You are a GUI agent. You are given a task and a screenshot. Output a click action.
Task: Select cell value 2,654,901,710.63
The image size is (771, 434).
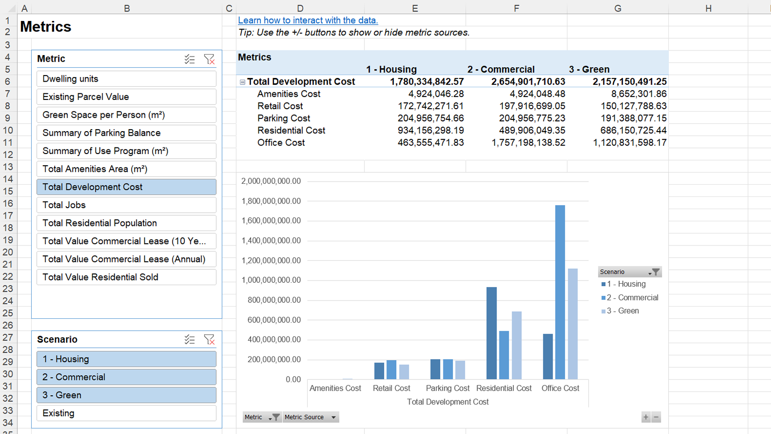(x=528, y=82)
